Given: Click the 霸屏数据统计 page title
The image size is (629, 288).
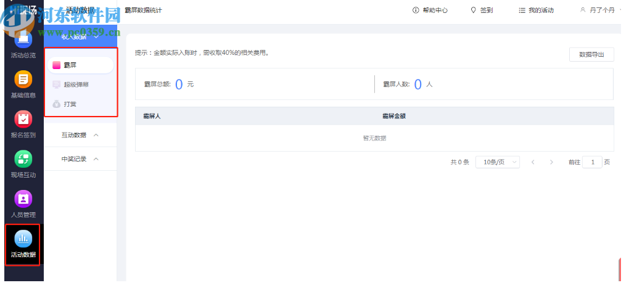Looking at the screenshot, I should pyautogui.click(x=143, y=10).
